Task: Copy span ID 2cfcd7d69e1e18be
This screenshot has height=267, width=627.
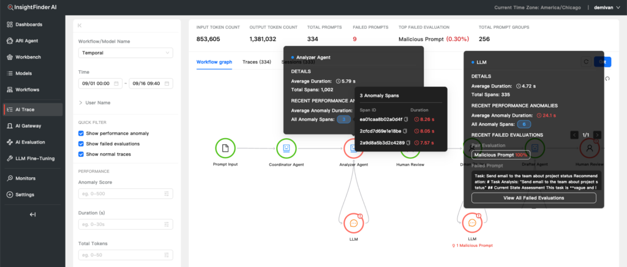Action: (405, 131)
